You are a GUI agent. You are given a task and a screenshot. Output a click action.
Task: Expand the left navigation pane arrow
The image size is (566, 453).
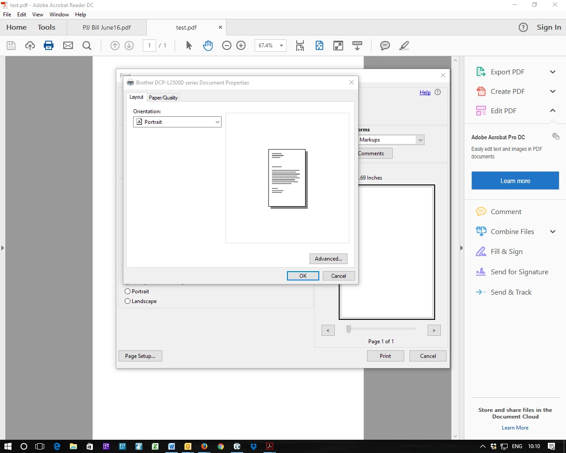click(2, 248)
